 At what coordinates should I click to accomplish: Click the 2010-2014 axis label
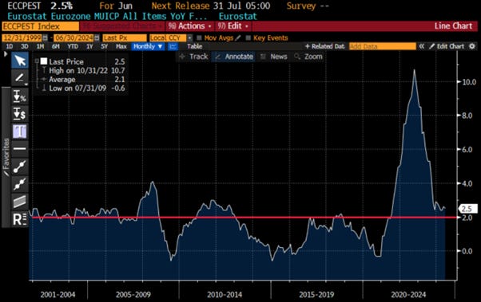click(x=225, y=295)
